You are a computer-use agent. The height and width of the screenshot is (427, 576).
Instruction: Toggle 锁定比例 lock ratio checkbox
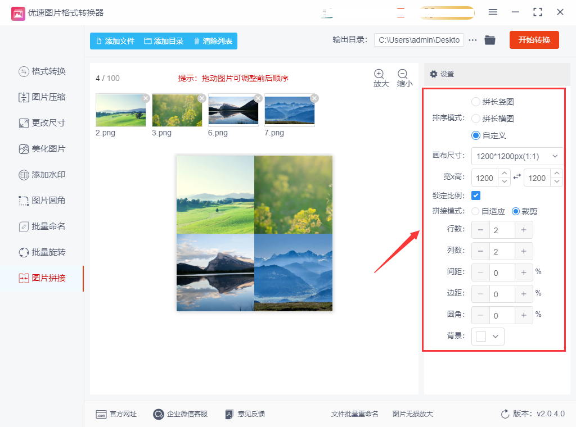pyautogui.click(x=476, y=196)
